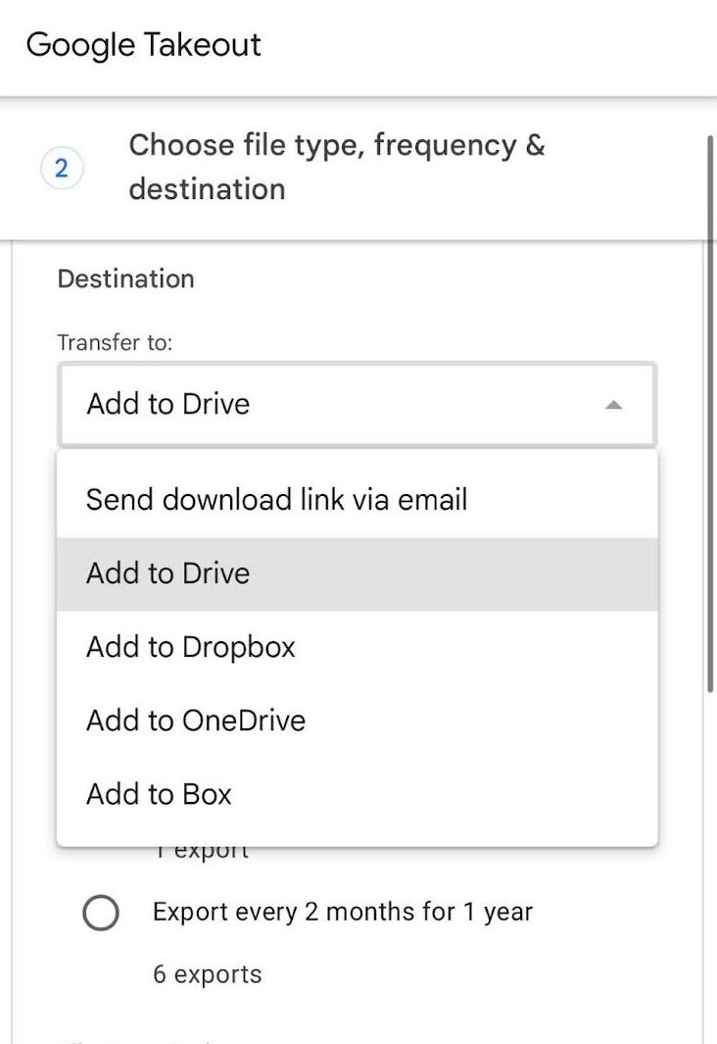
Task: Select Add to OneDrive destination
Action: [358, 721]
